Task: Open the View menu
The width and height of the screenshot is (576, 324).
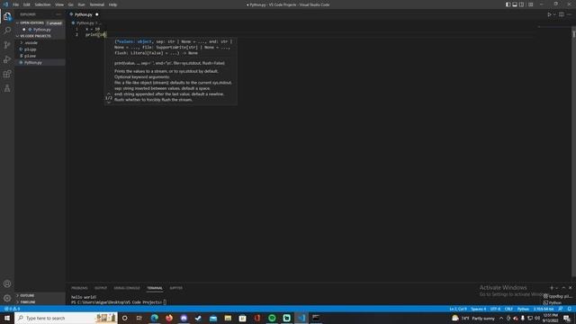Action: click(59, 4)
